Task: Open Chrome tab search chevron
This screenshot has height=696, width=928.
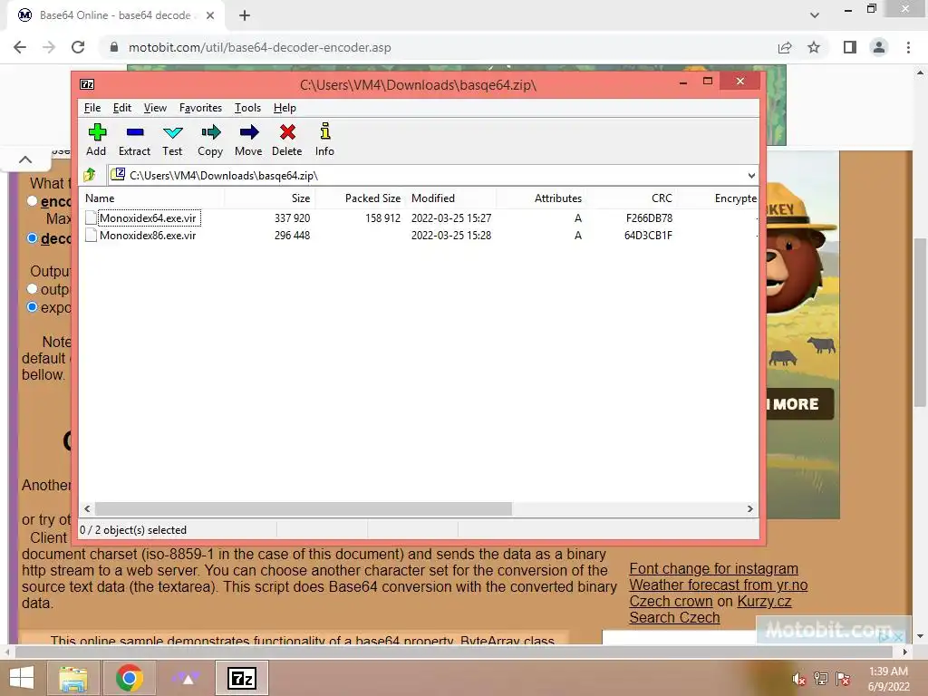Action: click(815, 15)
